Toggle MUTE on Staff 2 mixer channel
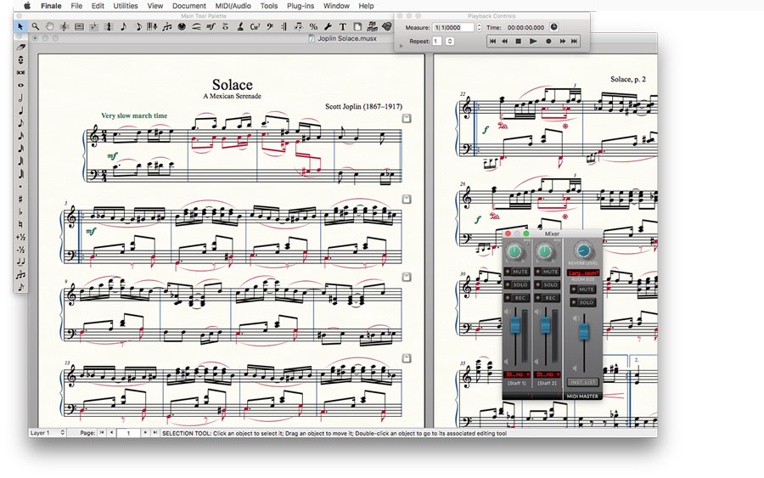This screenshot has width=764, height=478. pyautogui.click(x=548, y=272)
